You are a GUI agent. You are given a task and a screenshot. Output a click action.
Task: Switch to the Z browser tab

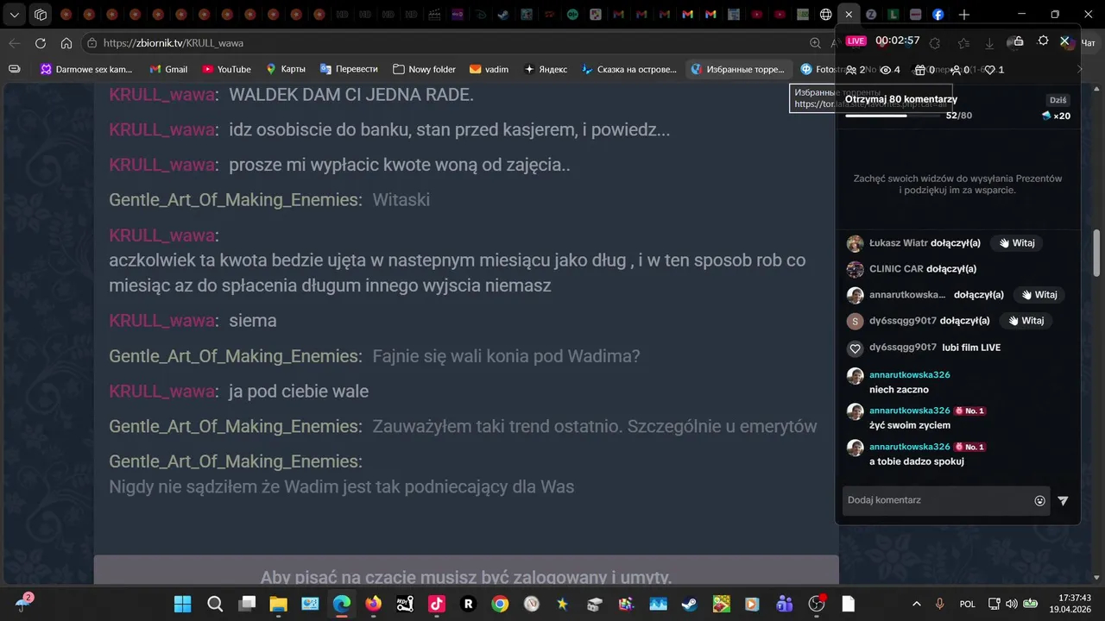pos(871,15)
